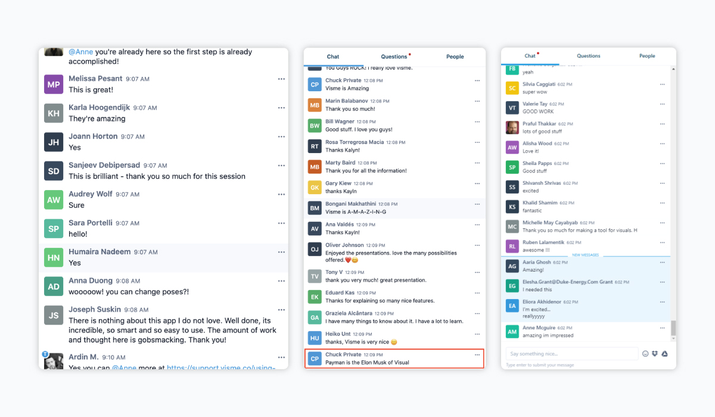Click the MP avatar of Melissa Pesant
Image resolution: width=715 pixels, height=417 pixels.
point(54,85)
